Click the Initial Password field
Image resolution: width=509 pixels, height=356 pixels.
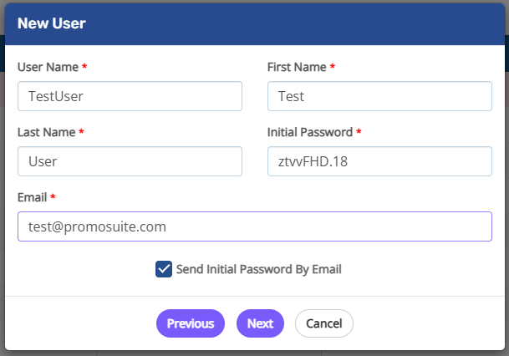tap(379, 161)
